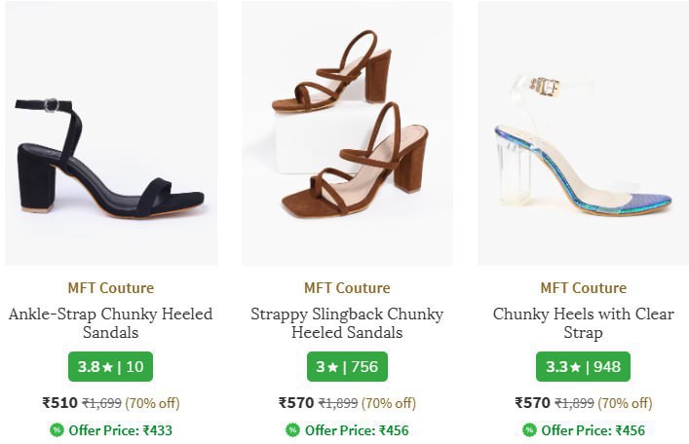Open Ankle-Strap Chunky Heeled Sandals product title
689x444 pixels.
coord(111,323)
